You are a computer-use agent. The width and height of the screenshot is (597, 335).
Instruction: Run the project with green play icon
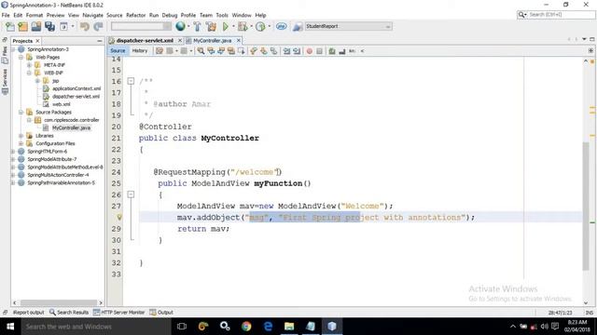click(226, 26)
